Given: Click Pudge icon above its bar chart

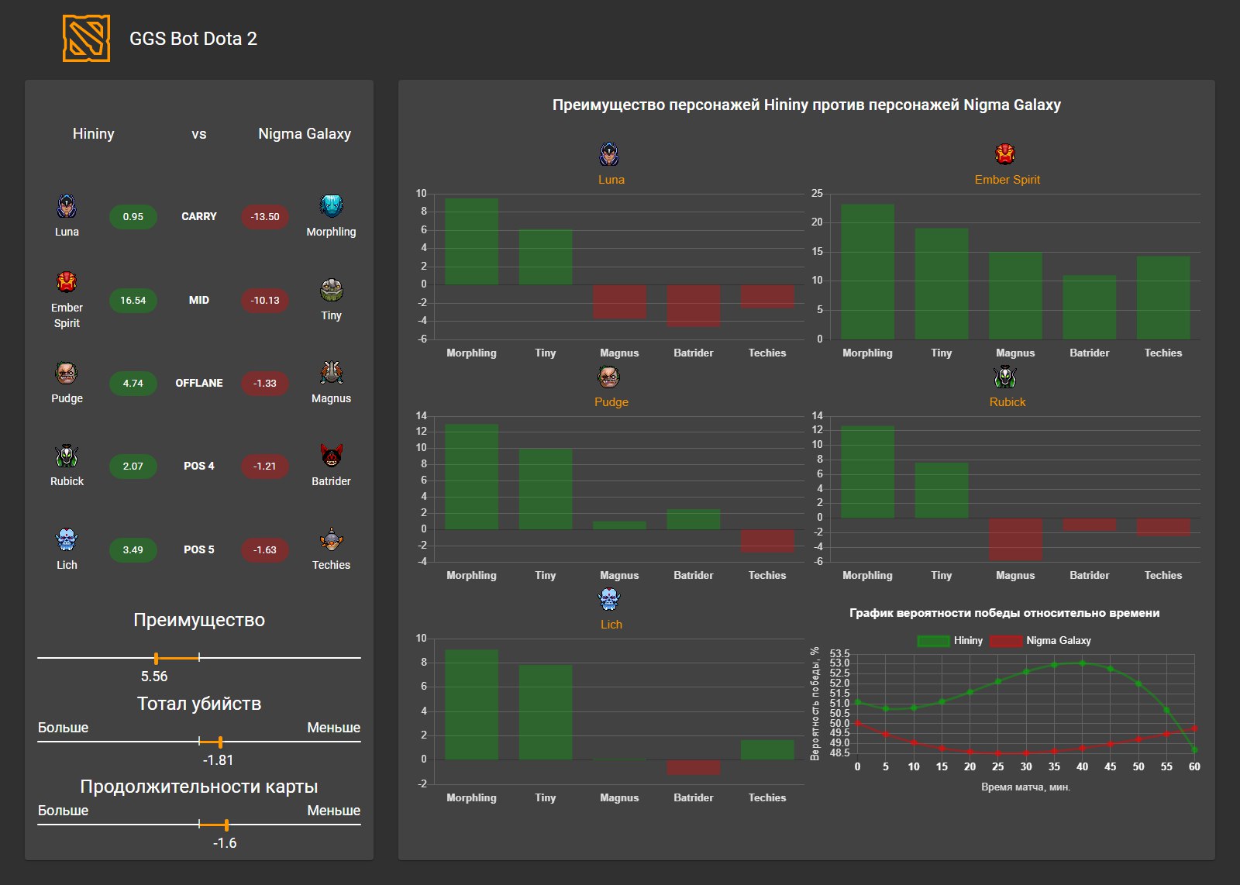Looking at the screenshot, I should [610, 377].
